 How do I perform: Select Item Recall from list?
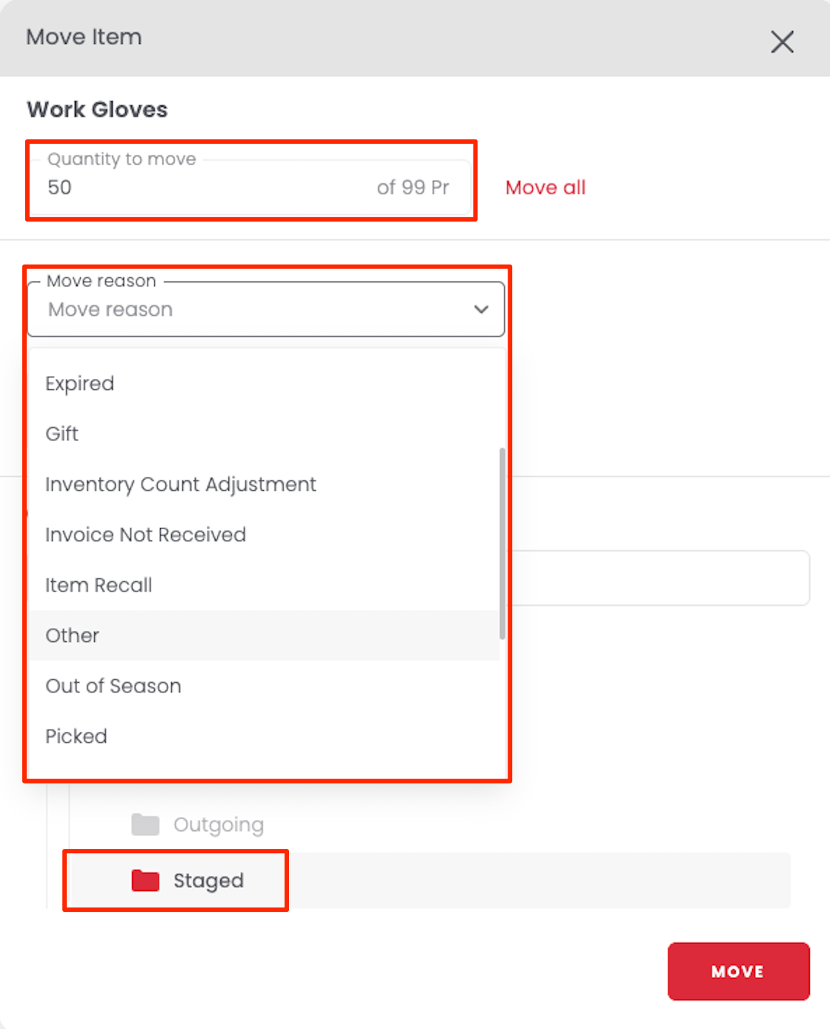point(99,586)
